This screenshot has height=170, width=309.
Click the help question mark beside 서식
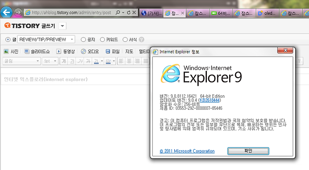[141, 40]
